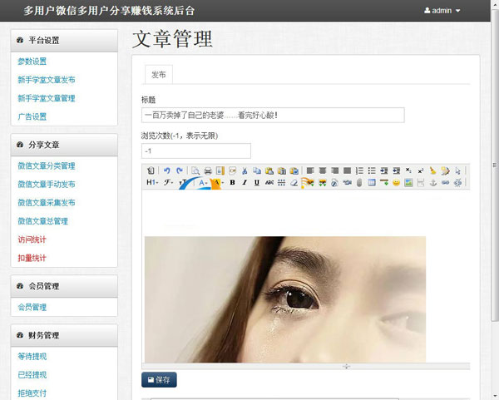499x400 pixels.
Task: Open multi-image upload icon
Action: (x=323, y=182)
